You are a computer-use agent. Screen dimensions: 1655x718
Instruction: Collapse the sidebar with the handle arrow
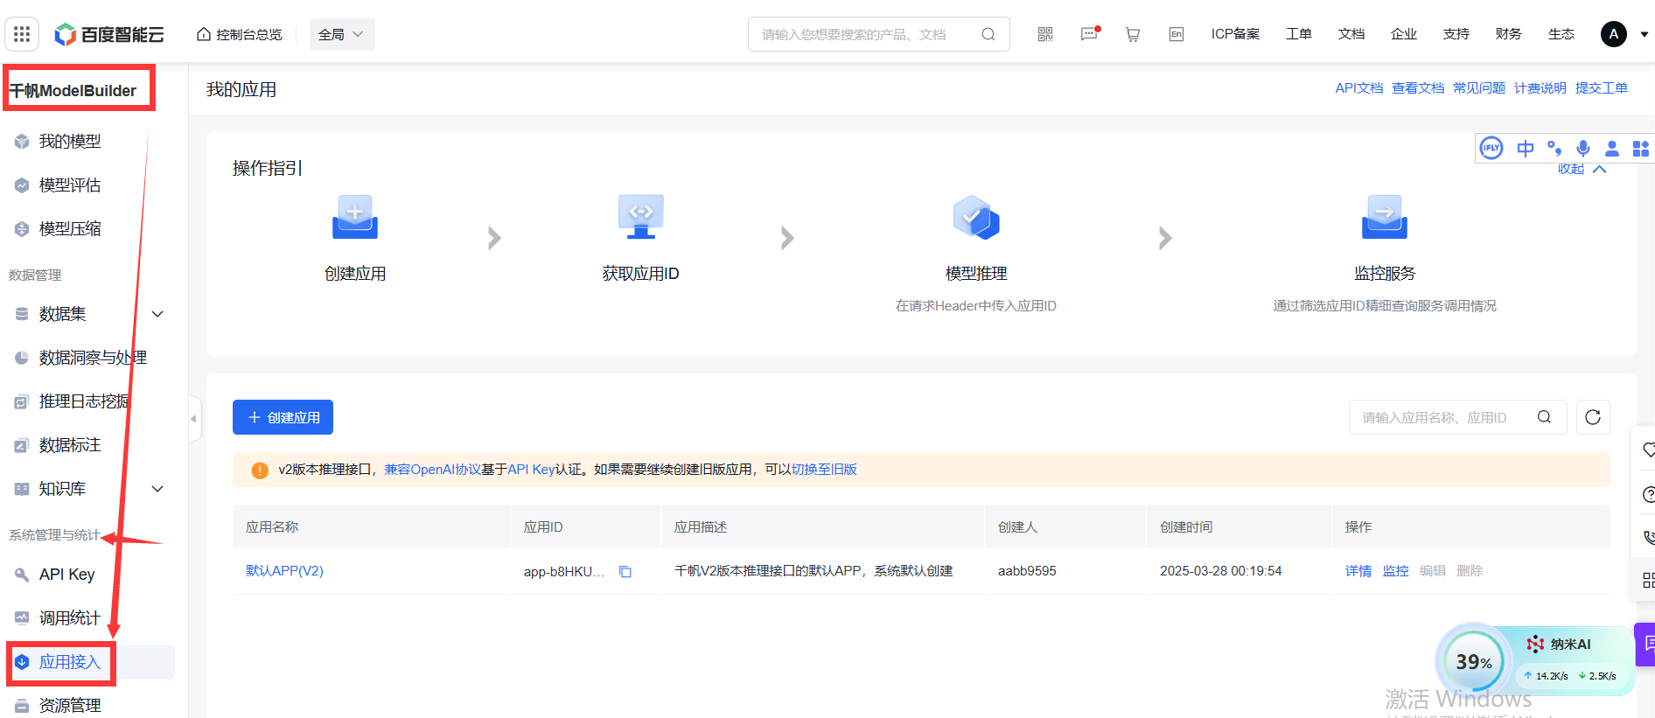click(x=194, y=419)
